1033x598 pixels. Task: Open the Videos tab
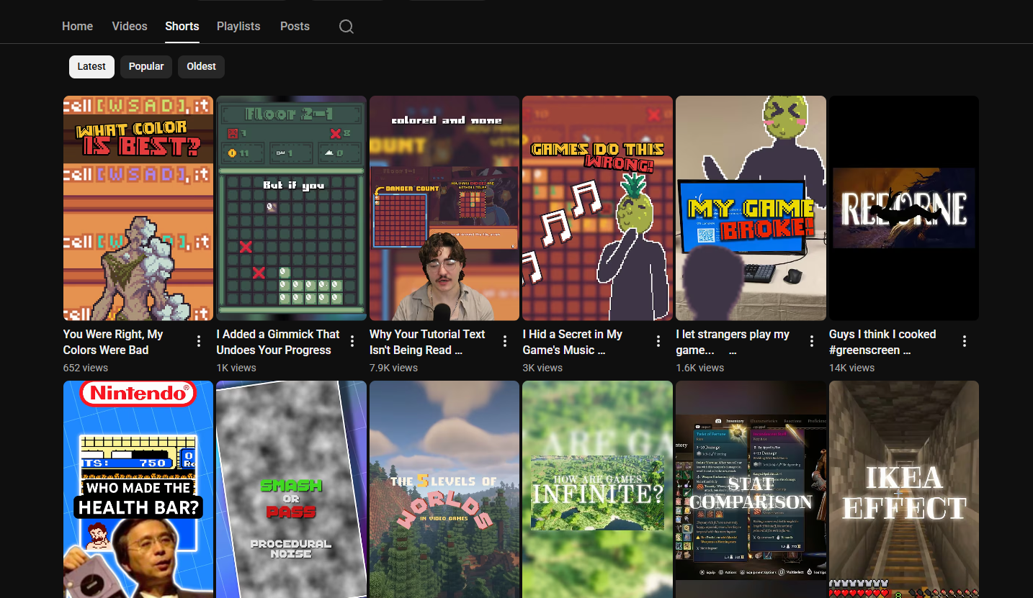pos(130,26)
